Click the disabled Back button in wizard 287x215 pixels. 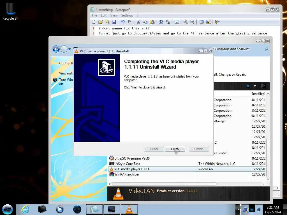point(154,149)
